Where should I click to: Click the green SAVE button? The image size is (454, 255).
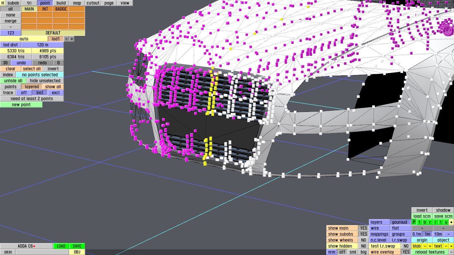pyautogui.click(x=77, y=246)
